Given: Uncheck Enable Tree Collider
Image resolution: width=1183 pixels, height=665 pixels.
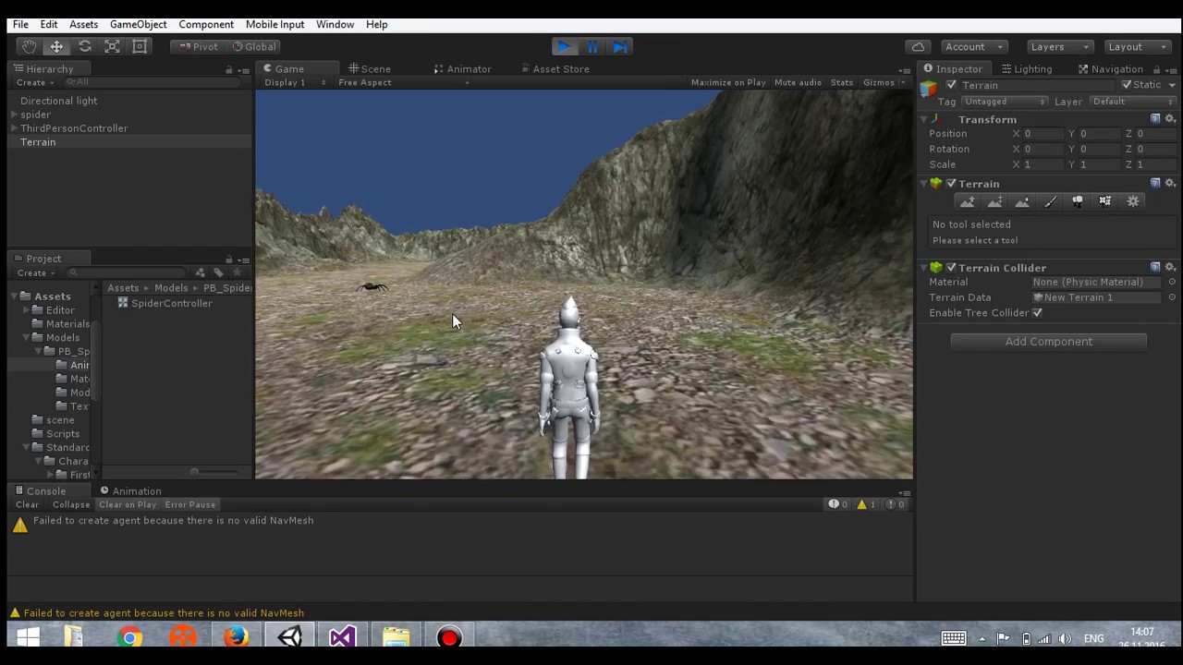Looking at the screenshot, I should pos(1037,312).
